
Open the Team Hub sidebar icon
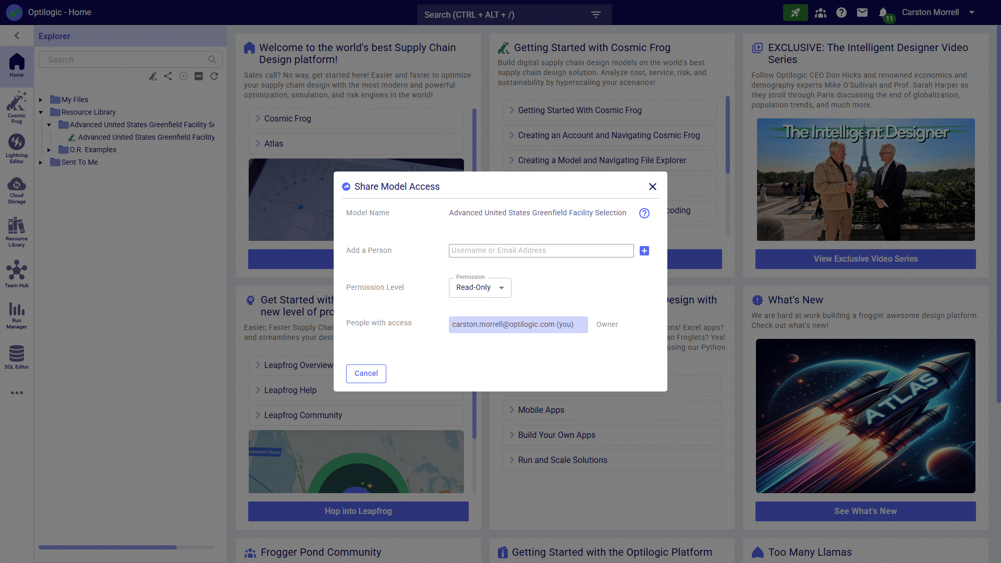pos(17,274)
